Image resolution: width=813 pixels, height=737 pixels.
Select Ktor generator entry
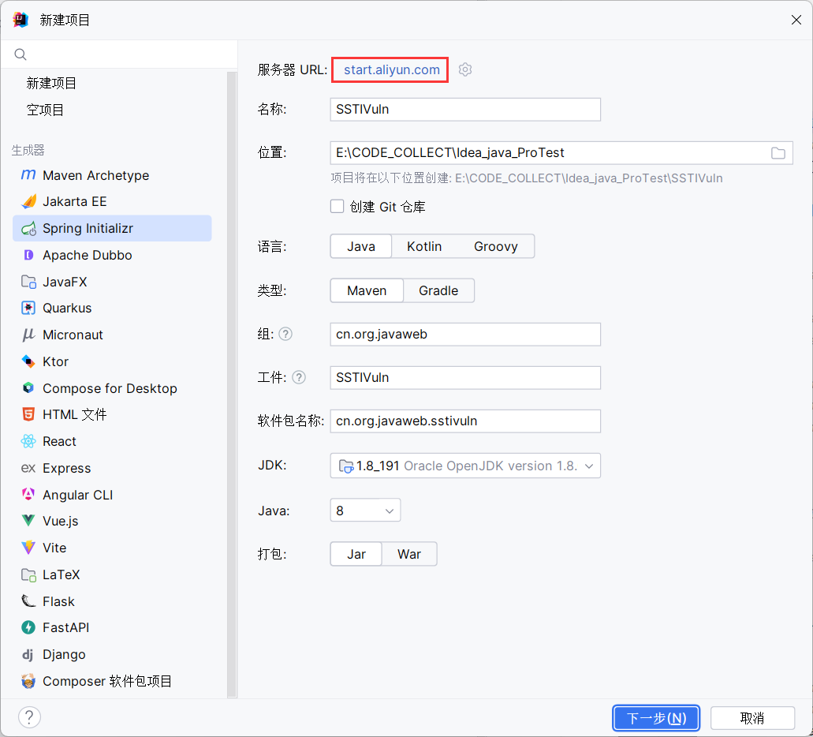[112, 361]
